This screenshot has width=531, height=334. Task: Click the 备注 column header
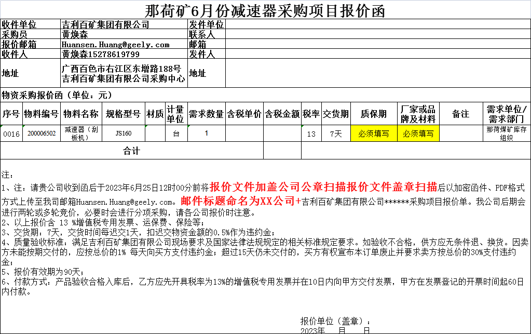[461, 114]
